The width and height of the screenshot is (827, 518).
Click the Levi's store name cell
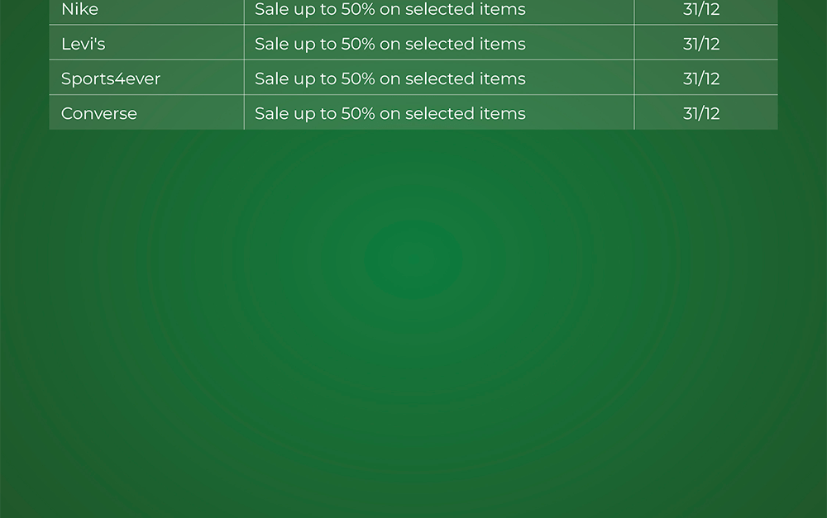(84, 44)
